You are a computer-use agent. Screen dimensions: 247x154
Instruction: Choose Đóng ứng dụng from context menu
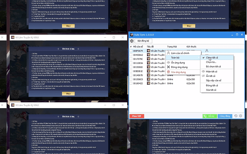click(183, 67)
